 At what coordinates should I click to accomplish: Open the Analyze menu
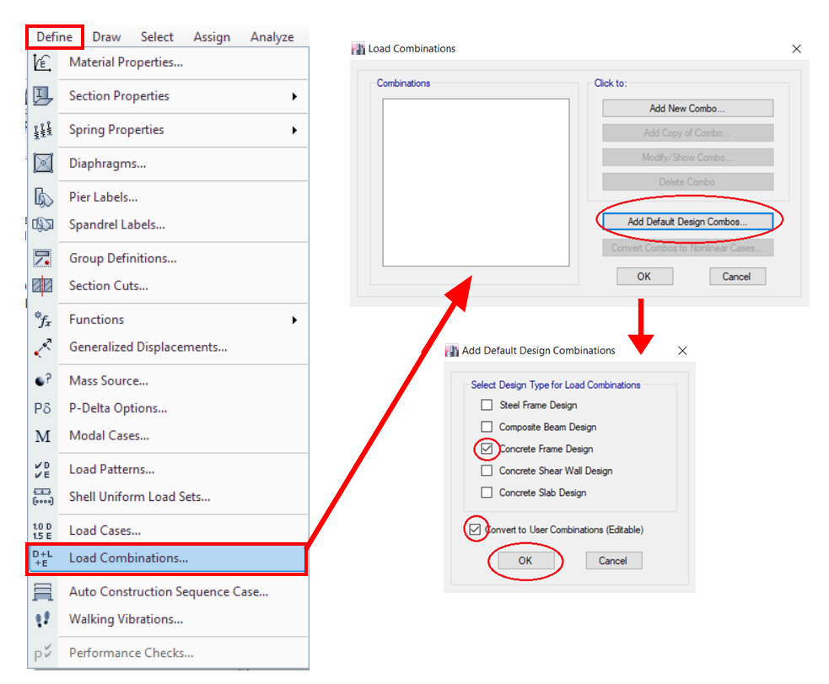272,37
